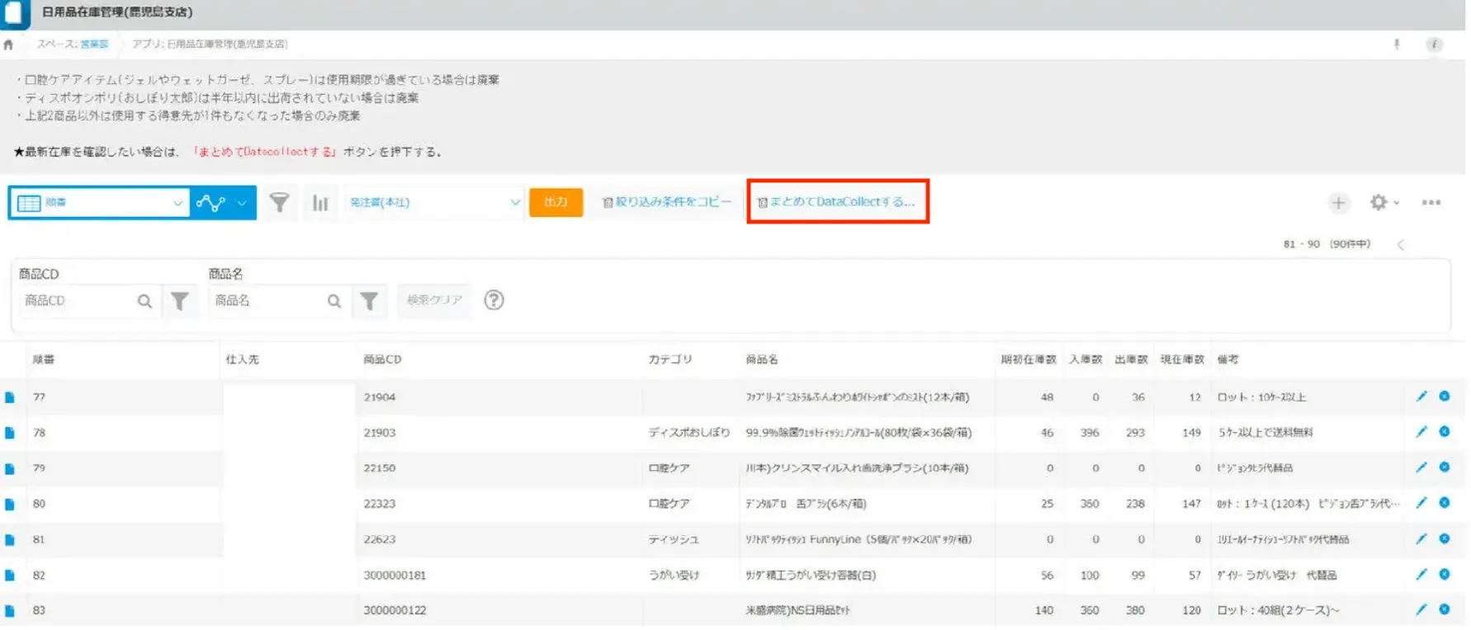Viewport: 1471px width, 630px height.
Task: Open the three-dots options menu
Action: click(1431, 202)
